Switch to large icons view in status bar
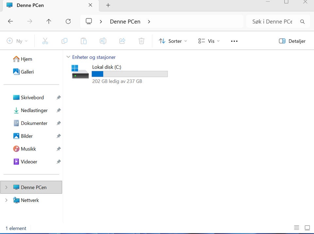This screenshot has width=314, height=234. click(307, 228)
